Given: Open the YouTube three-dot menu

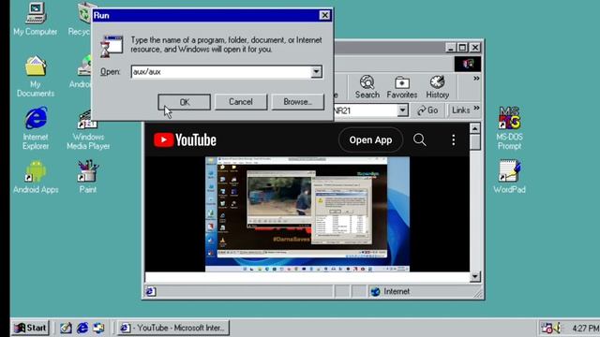Looking at the screenshot, I should 454,139.
